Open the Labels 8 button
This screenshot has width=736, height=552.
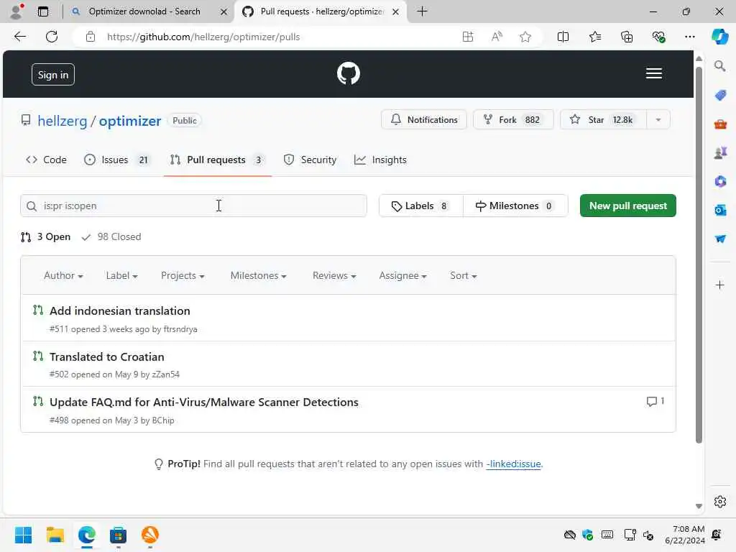click(x=420, y=206)
